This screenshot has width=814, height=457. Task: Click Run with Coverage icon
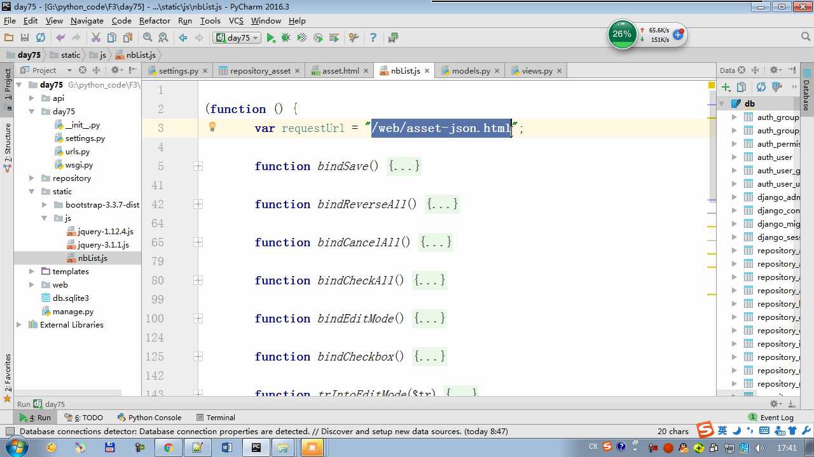[x=302, y=38]
